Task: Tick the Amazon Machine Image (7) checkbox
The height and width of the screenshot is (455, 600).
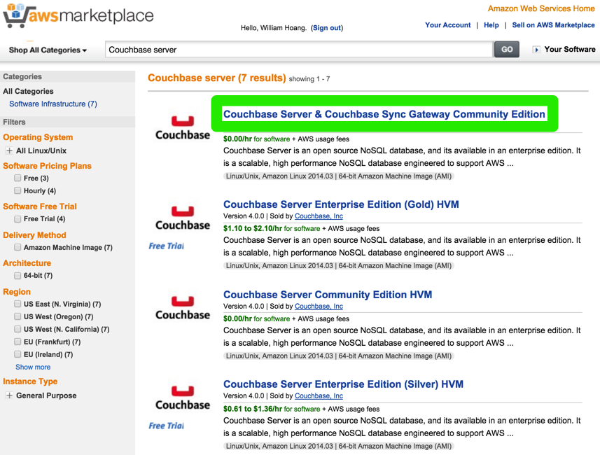Action: coord(18,247)
